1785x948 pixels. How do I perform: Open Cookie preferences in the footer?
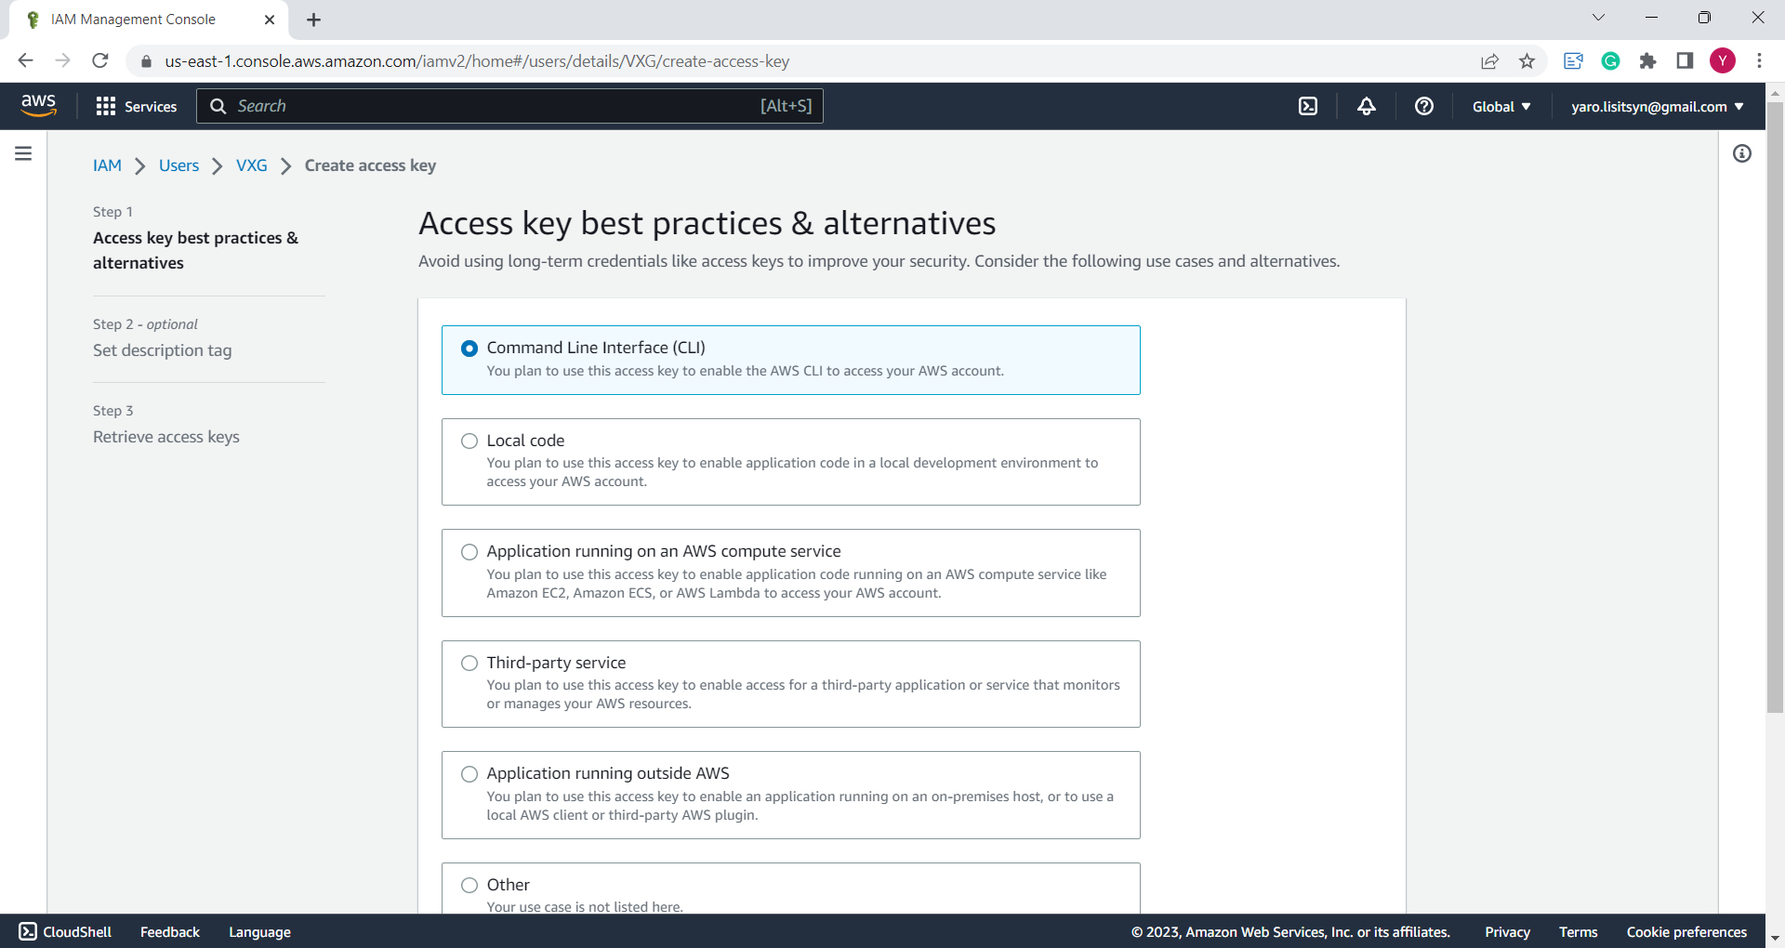(x=1686, y=931)
